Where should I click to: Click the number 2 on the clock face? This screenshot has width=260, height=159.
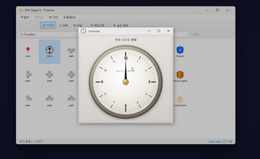(146, 70)
